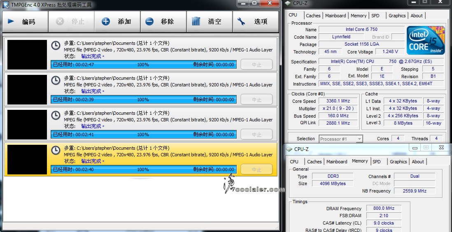Image resolution: width=452 pixels, height=232 pixels.
Task: Click Package value Socket 1156 LGA
Action: point(361,44)
